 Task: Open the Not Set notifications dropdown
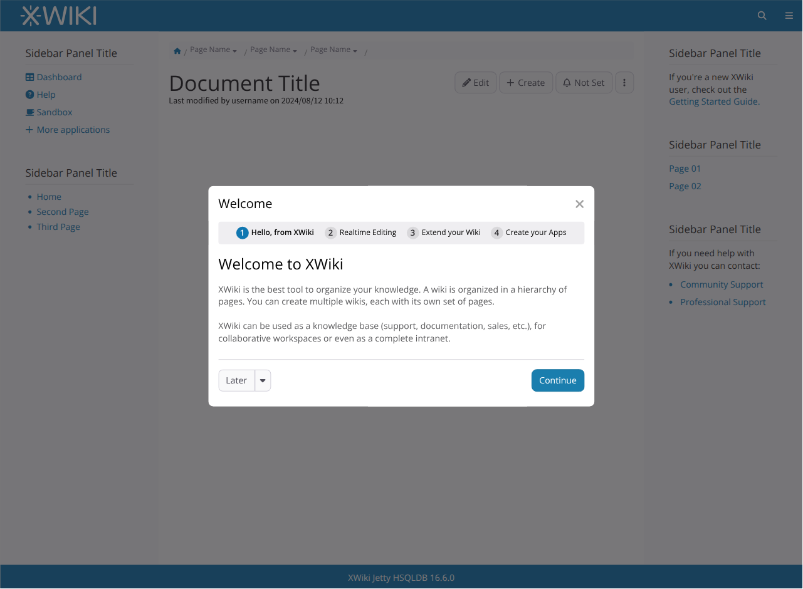coord(584,83)
